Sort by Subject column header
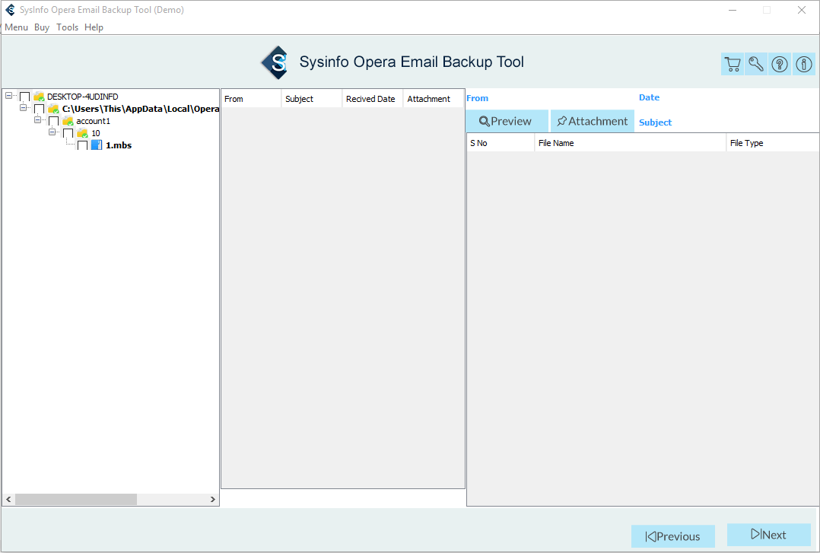The width and height of the screenshot is (820, 553). click(x=312, y=99)
